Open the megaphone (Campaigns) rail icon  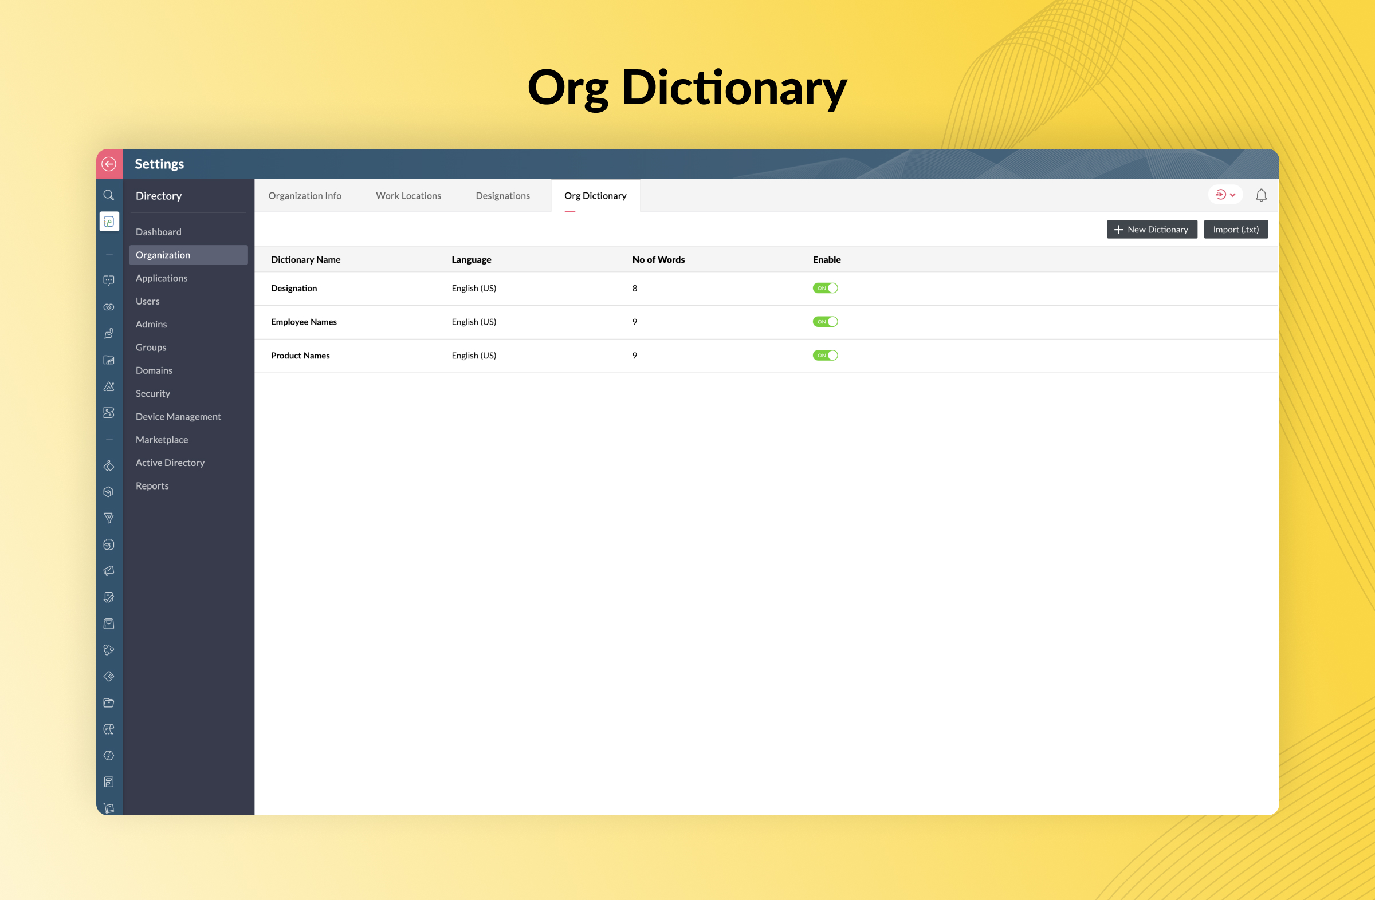(109, 571)
